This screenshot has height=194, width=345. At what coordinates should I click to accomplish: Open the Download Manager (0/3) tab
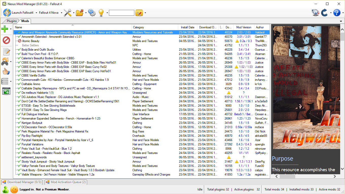click(22, 182)
